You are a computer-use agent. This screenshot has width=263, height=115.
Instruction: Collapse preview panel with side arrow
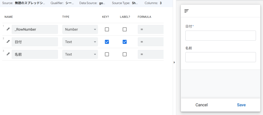point(174,62)
